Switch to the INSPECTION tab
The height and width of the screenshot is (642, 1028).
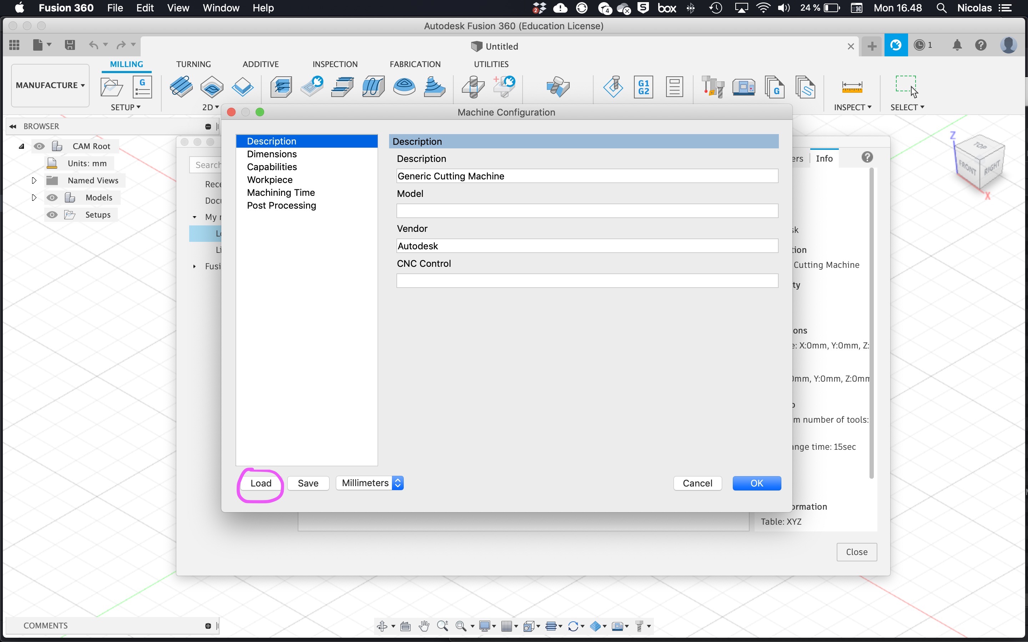335,64
